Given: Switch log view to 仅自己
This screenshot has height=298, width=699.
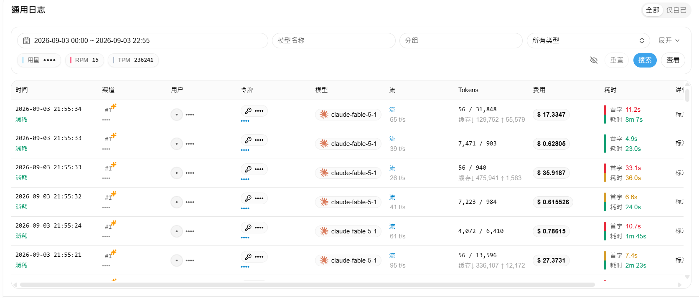Looking at the screenshot, I should (676, 10).
